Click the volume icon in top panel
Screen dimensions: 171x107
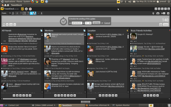coord(130,2)
